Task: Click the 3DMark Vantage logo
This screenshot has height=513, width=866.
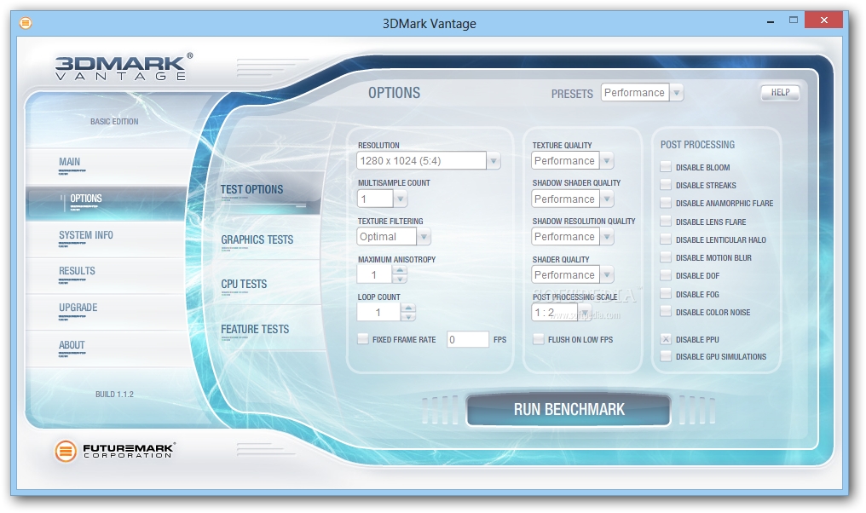Action: pos(124,67)
